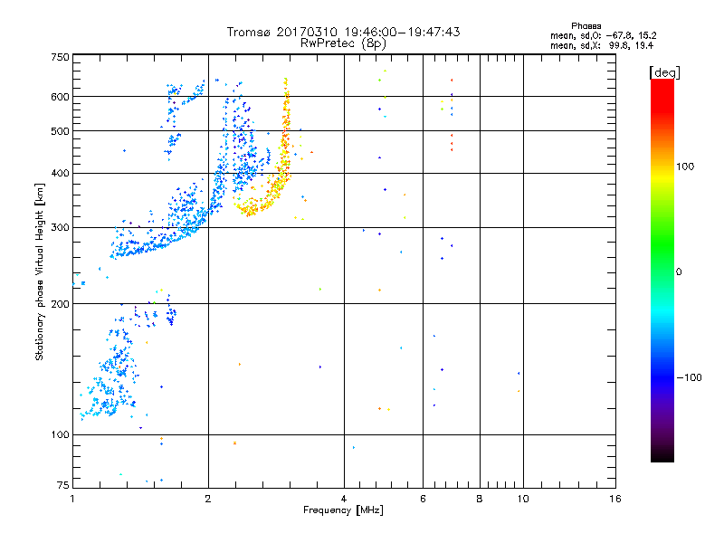The image size is (724, 543).
Task: Click the height axis tick '300'
Action: point(61,228)
